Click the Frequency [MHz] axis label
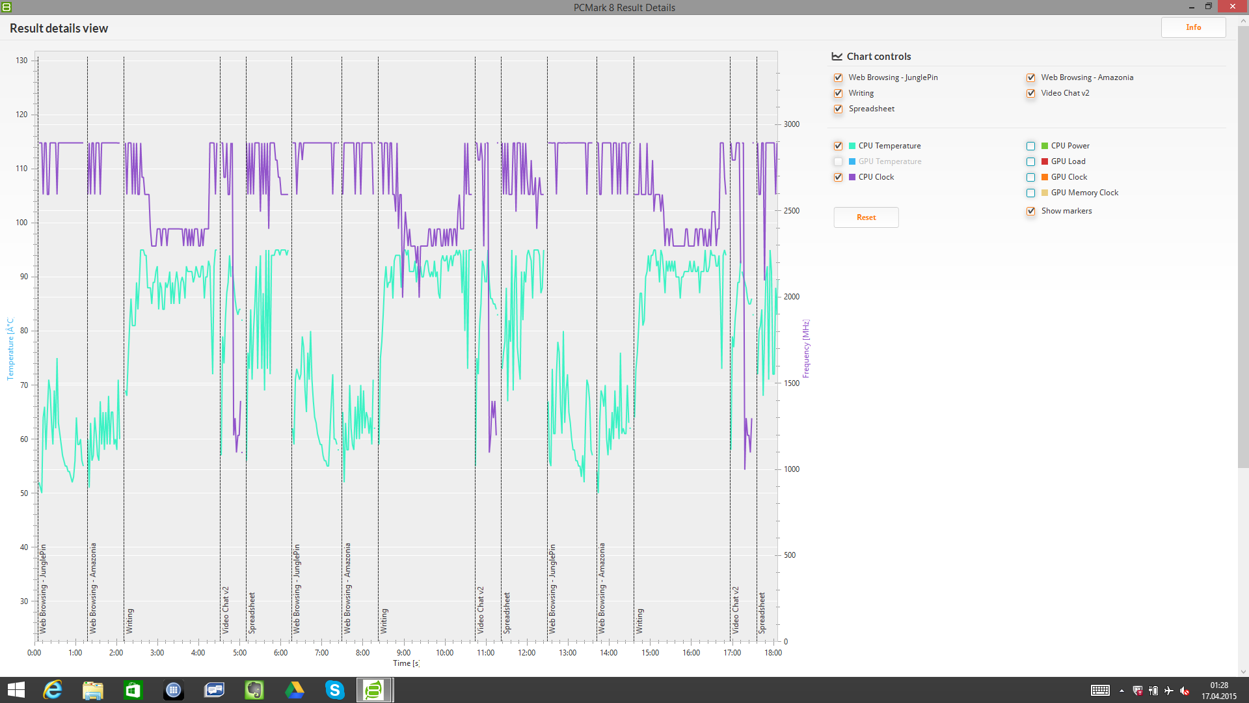The image size is (1249, 703). [806, 348]
